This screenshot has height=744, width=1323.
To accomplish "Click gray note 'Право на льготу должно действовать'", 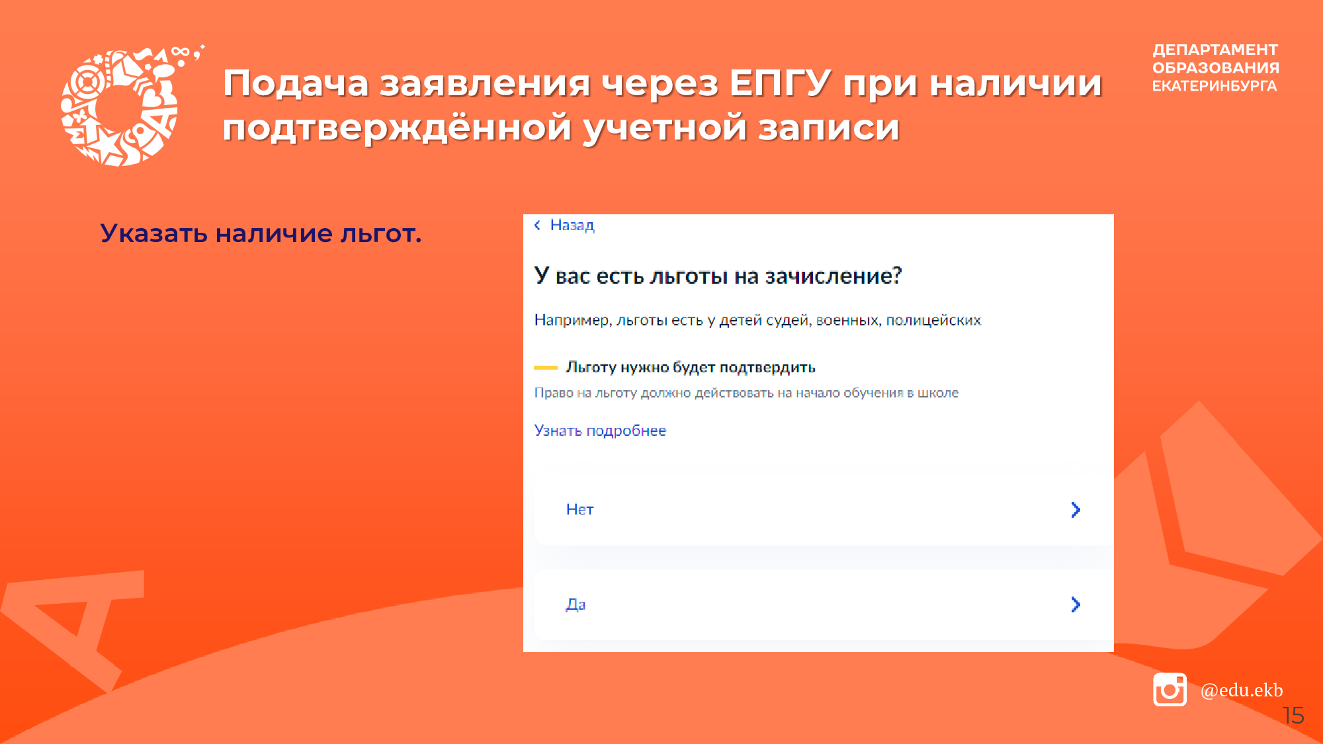I will [746, 393].
